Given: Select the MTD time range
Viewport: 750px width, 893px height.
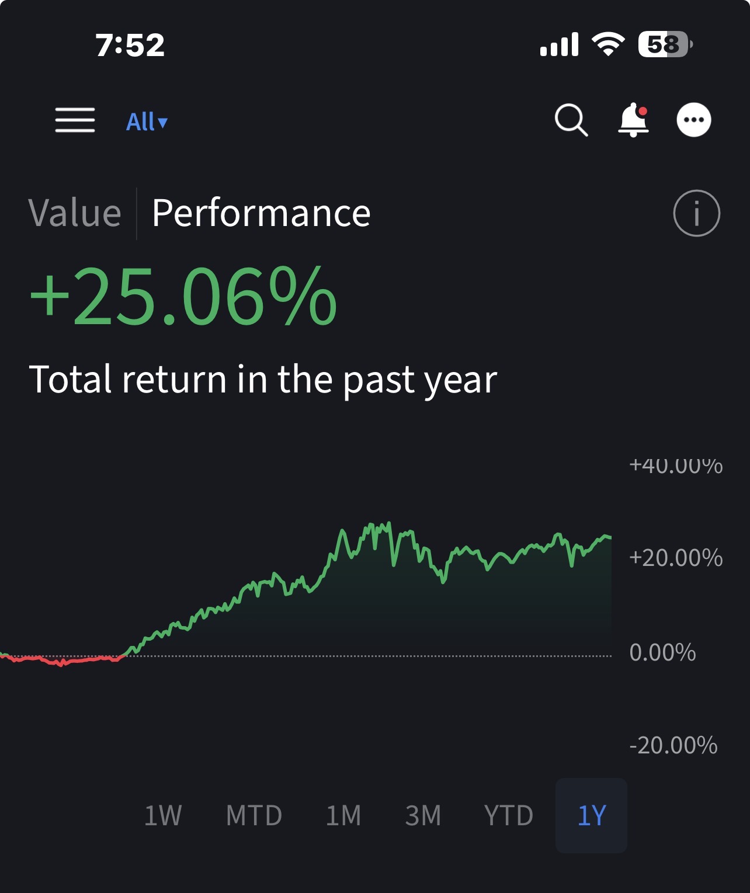Looking at the screenshot, I should pyautogui.click(x=254, y=815).
